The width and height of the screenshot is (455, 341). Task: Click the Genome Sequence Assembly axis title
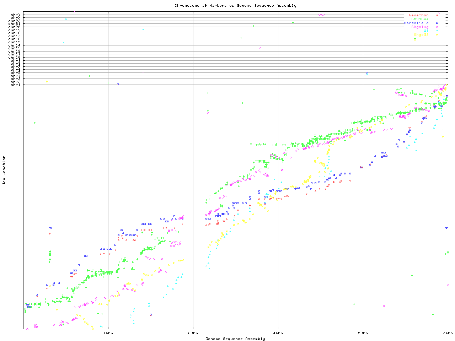click(x=235, y=339)
